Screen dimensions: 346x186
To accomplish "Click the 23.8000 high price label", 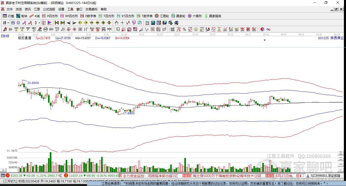I will (x=33, y=83).
